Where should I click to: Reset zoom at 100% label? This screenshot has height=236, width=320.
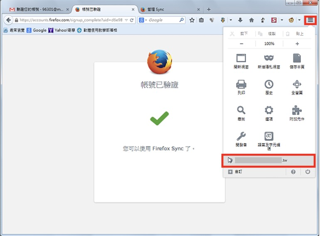tap(269, 44)
